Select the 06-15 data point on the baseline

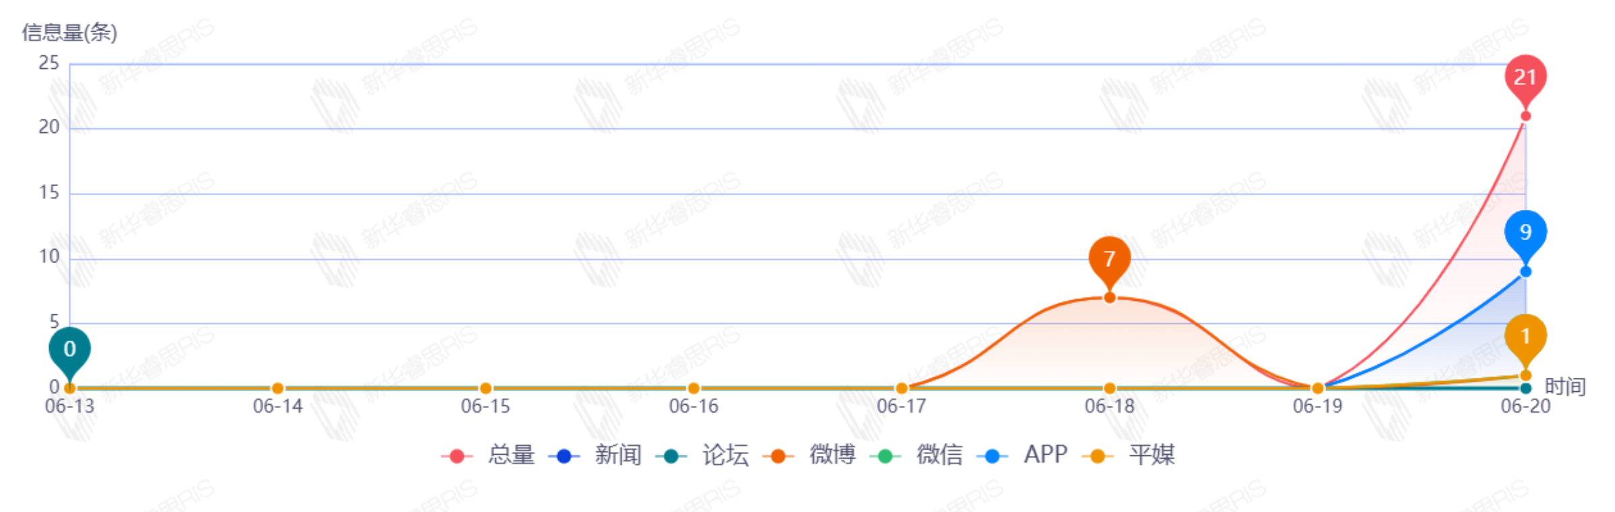pos(485,389)
